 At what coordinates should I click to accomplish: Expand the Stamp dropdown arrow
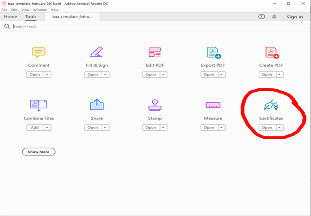(x=163, y=128)
